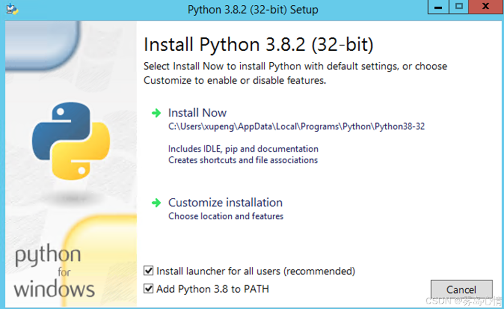This screenshot has width=504, height=309.
Task: Click the Choose location and features text
Action: coord(225,216)
